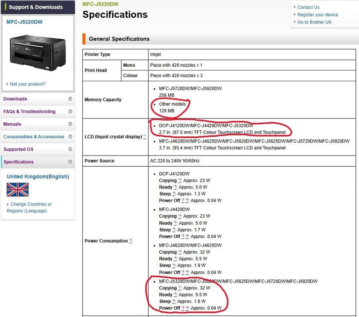Image resolution: width=359 pixels, height=317 pixels.
Task: Click the Power Source row label
Action: (100, 161)
